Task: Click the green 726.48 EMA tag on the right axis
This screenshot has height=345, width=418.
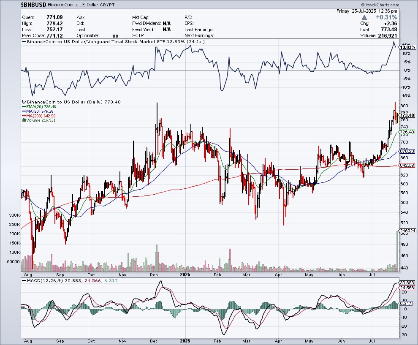Action: point(407,132)
